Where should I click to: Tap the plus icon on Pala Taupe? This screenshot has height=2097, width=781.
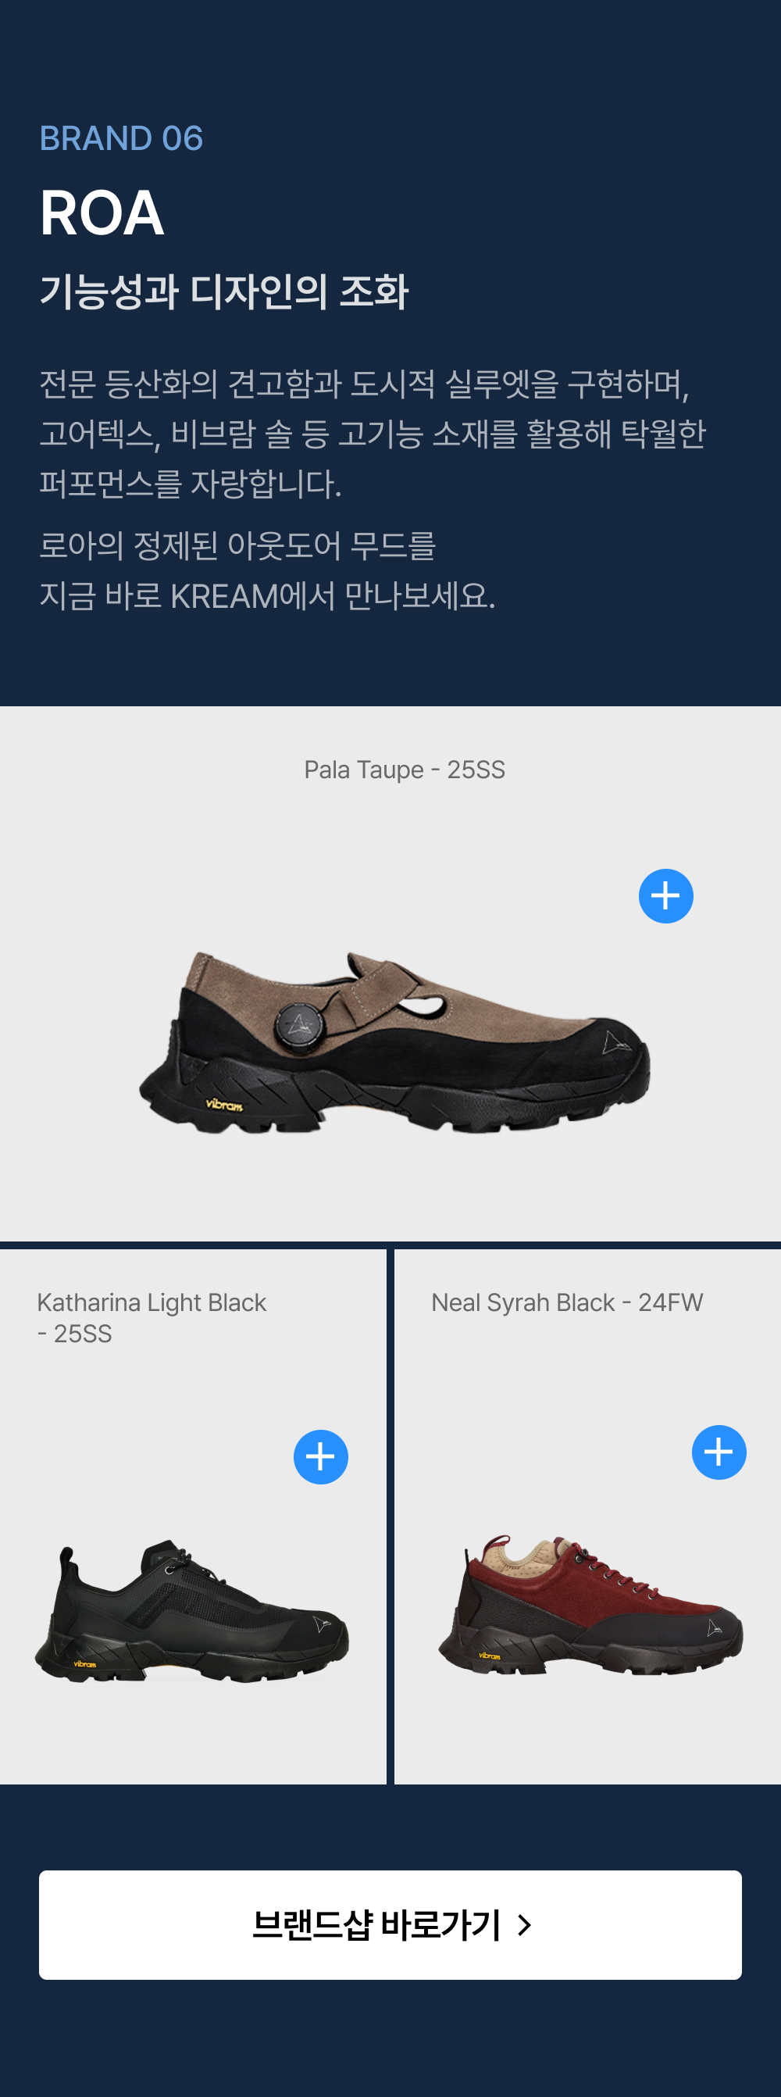tap(665, 895)
